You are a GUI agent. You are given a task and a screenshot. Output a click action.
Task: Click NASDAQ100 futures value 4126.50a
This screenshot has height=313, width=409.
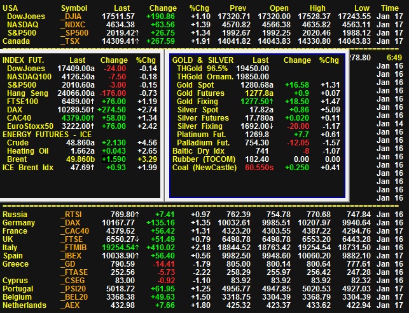pyautogui.click(x=78, y=77)
